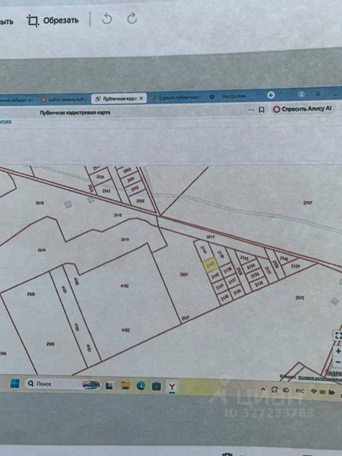Click the taskbar Поиск search box
This screenshot has width=342, height=456.
click(x=63, y=384)
